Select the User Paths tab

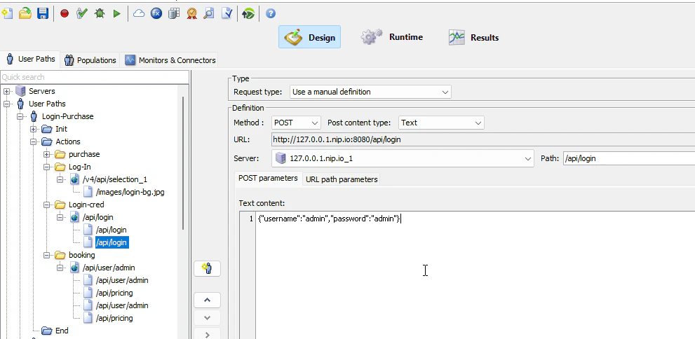(31, 60)
